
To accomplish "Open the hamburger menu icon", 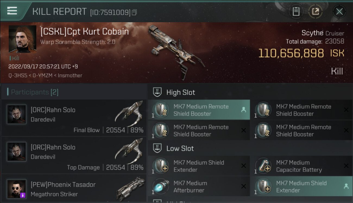I will click(12, 11).
